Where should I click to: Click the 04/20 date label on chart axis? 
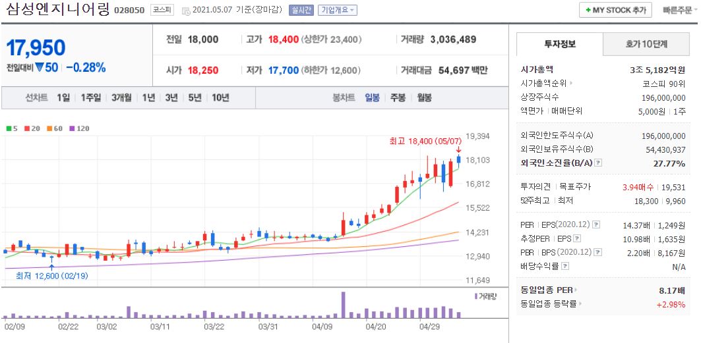375,326
